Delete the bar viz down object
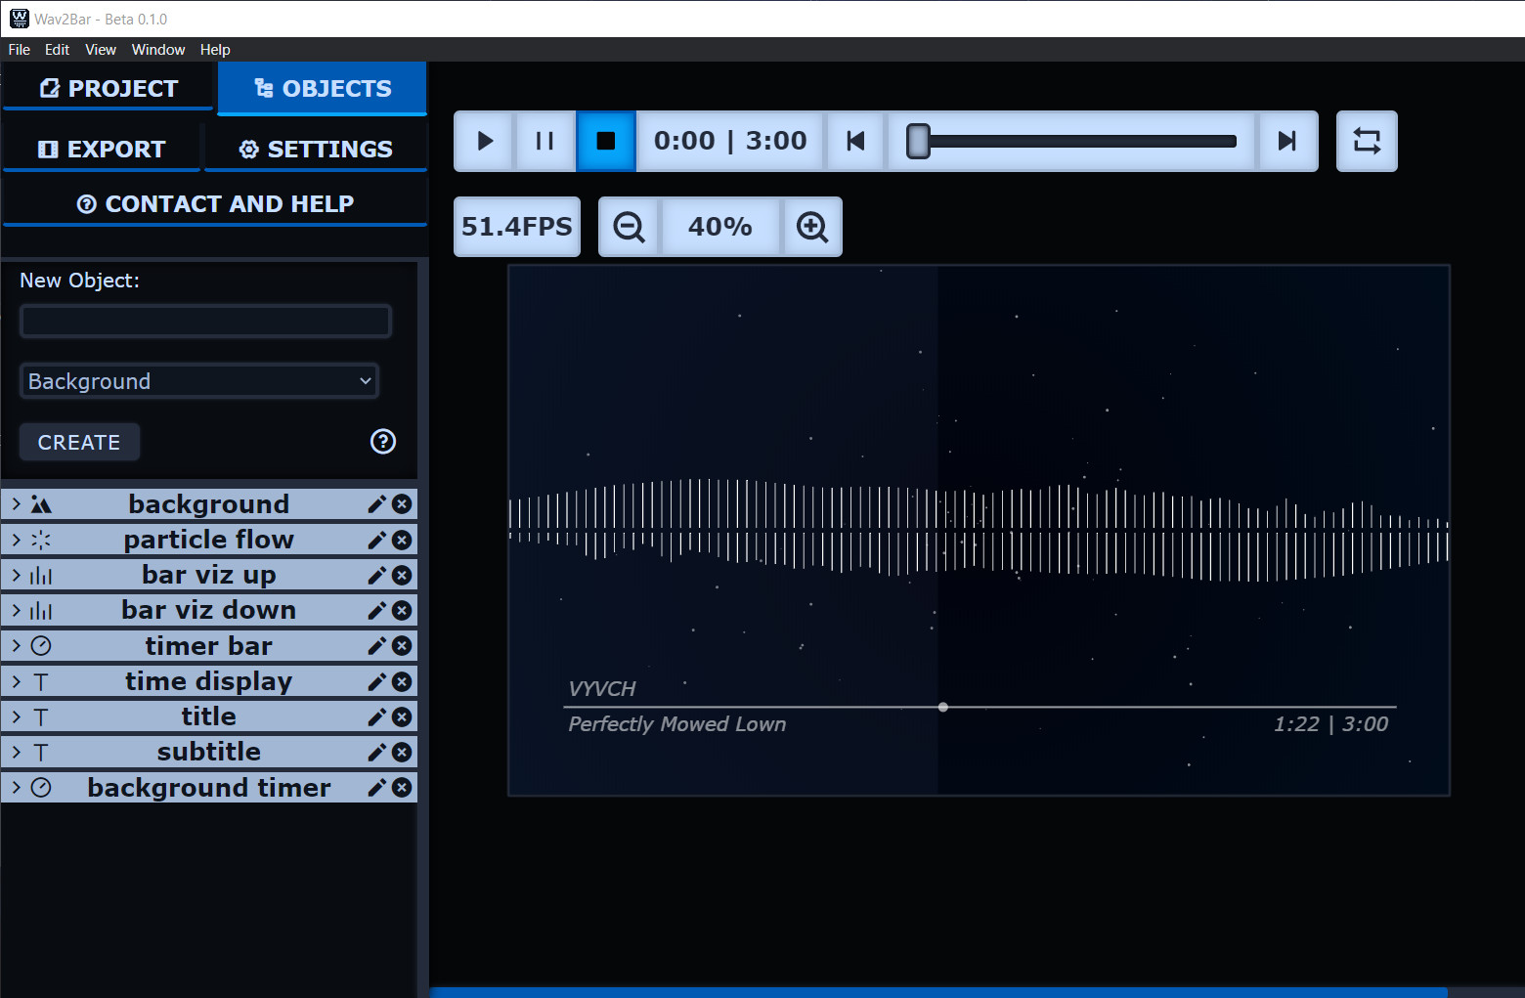Screen dimensions: 1525x998 tap(402, 610)
